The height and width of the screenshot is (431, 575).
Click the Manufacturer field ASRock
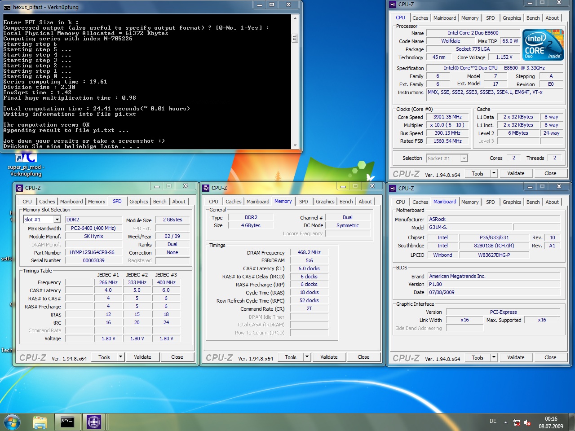(x=494, y=219)
